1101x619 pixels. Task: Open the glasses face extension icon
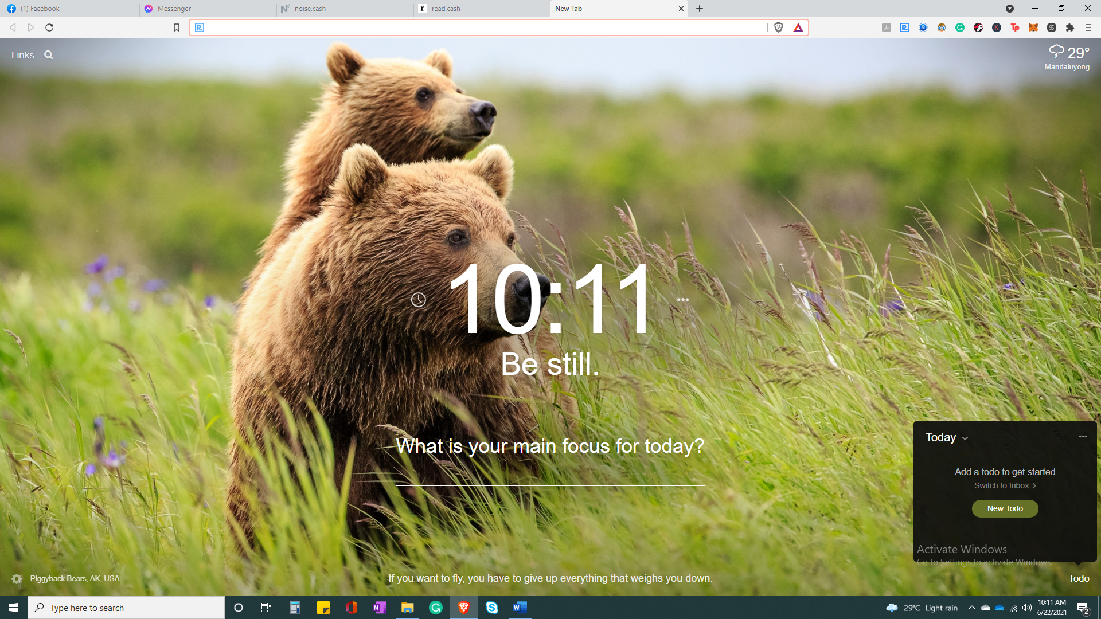(x=942, y=28)
